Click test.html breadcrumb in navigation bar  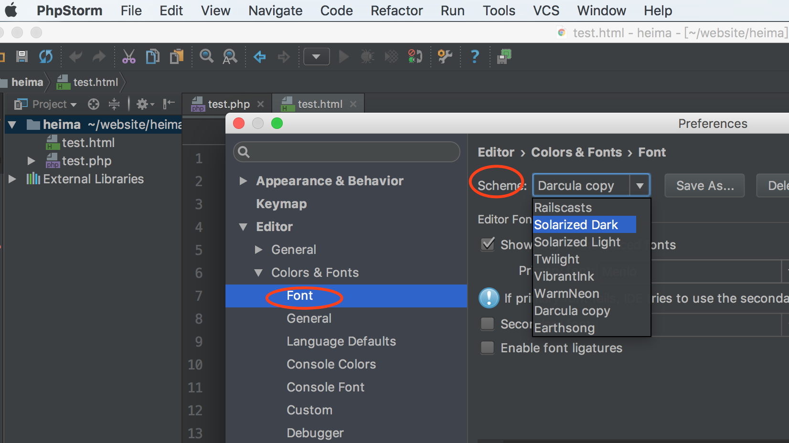tap(96, 82)
